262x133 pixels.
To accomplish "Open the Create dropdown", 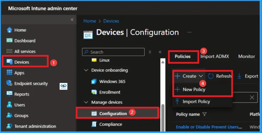I will 189,76.
